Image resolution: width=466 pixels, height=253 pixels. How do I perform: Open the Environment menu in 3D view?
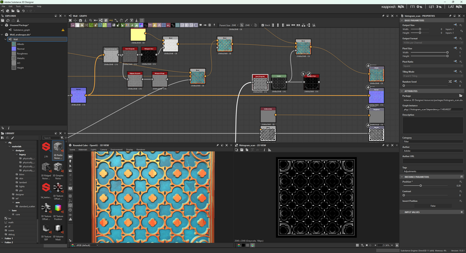pos(116,150)
